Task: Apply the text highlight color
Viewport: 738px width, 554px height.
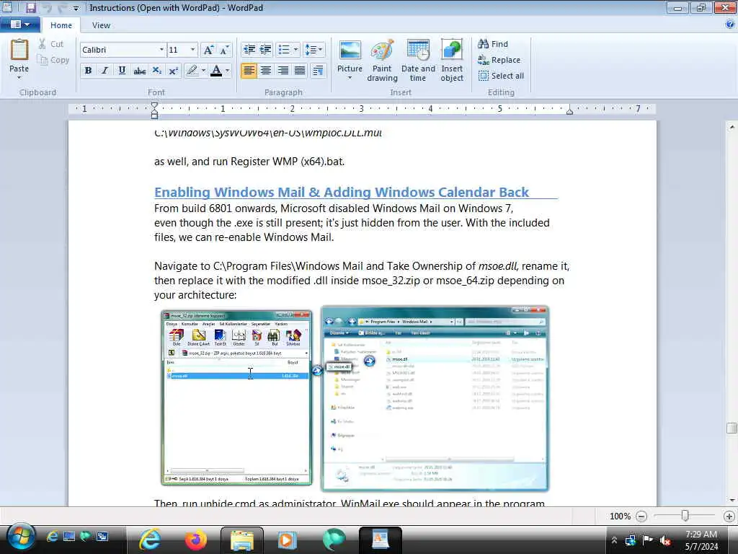Action: pyautogui.click(x=192, y=71)
